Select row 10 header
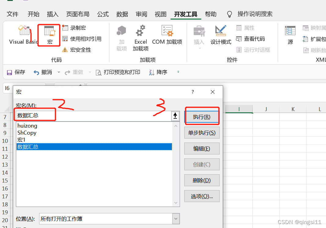The height and width of the screenshot is (228, 326). point(5,141)
